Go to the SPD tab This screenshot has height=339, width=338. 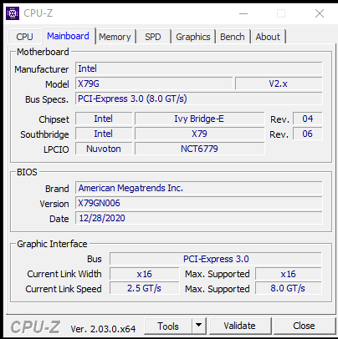coord(153,37)
